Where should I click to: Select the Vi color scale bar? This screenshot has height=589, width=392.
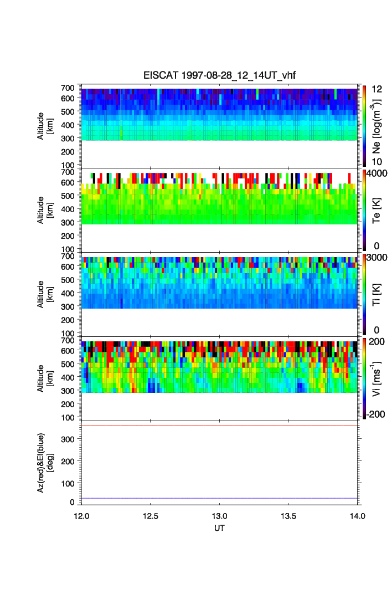click(x=364, y=378)
